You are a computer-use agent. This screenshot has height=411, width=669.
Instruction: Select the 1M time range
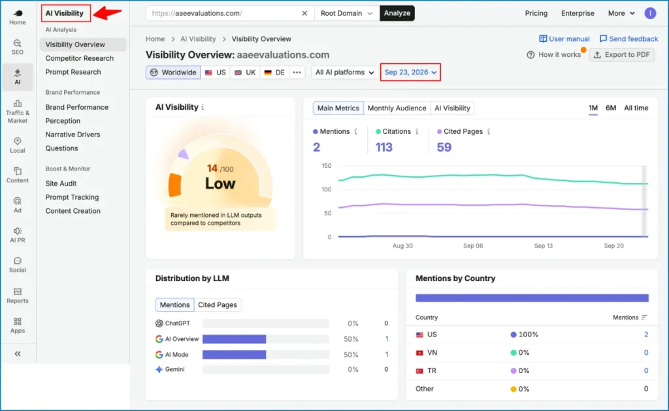pyautogui.click(x=593, y=108)
